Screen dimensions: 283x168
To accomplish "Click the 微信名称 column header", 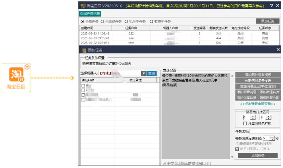I will (x=97, y=80).
